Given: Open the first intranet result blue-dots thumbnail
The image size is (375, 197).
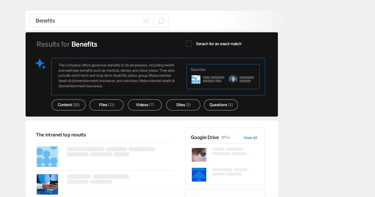Looking at the screenshot, I should click(47, 156).
